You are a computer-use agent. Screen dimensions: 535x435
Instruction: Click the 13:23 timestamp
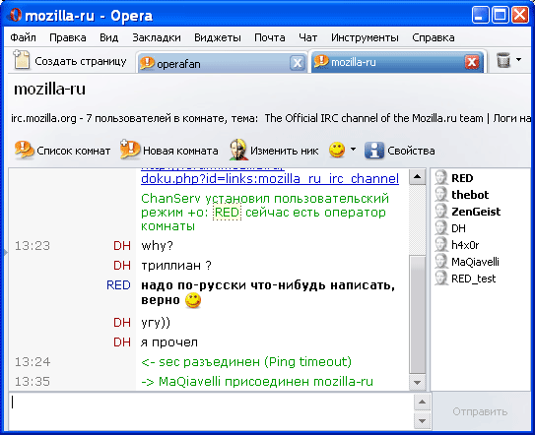pyautogui.click(x=33, y=246)
